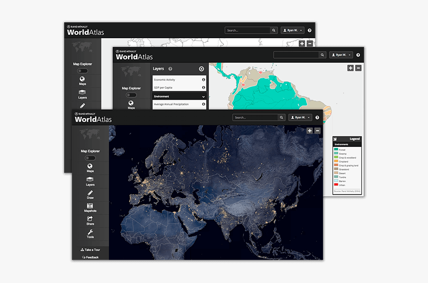Click the Share icon in front window
Screen dimensions: 428x283
(90, 220)
